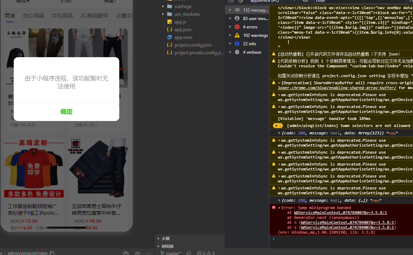Click the JS icon next to app.js
The height and width of the screenshot is (255, 413).
170,22
